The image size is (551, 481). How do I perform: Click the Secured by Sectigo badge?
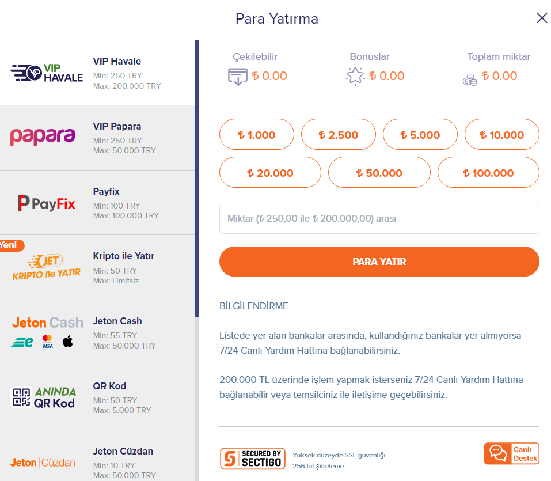252,459
